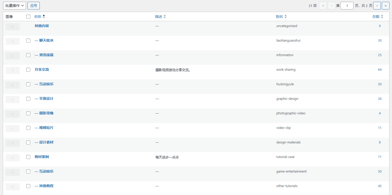Click the current page number field

(347, 6)
